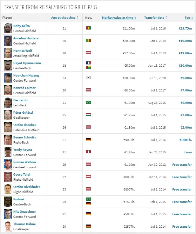Click Thomas Dähne's Free transfer link

coord(182,226)
